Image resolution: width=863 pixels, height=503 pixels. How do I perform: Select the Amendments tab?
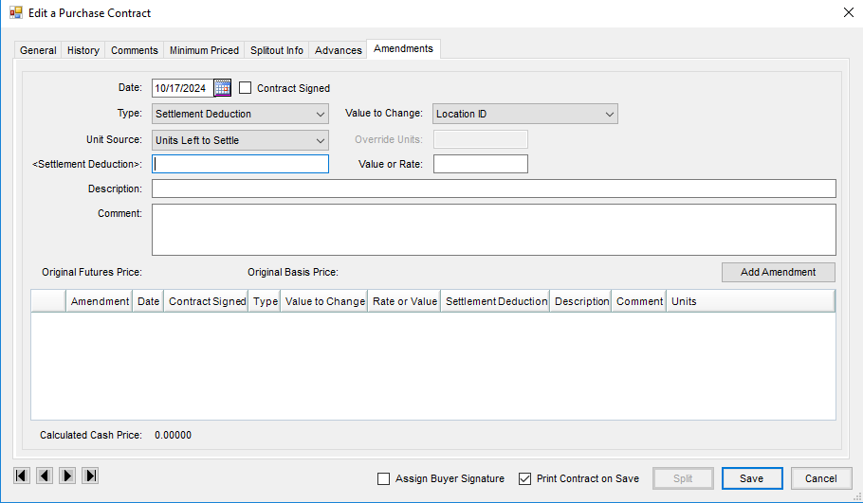point(403,48)
